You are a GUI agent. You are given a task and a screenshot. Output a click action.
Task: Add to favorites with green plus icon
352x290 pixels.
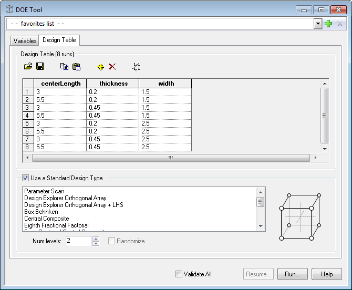[328, 24]
